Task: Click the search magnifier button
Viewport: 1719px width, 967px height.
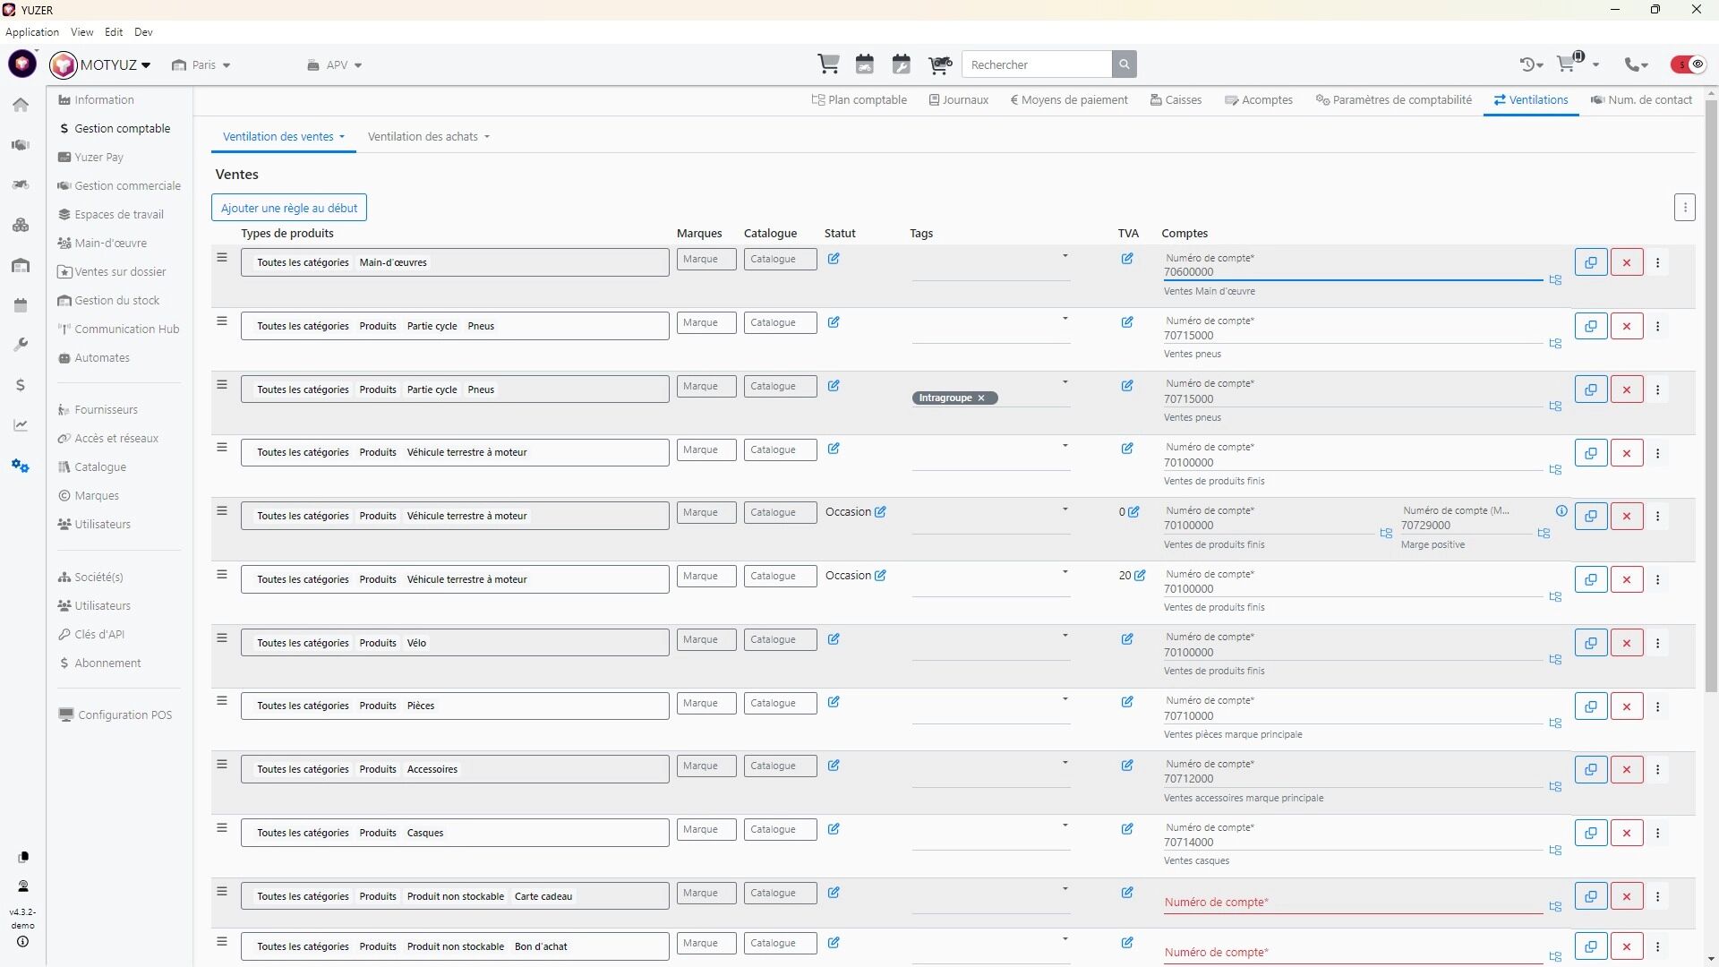Action: (x=1125, y=64)
